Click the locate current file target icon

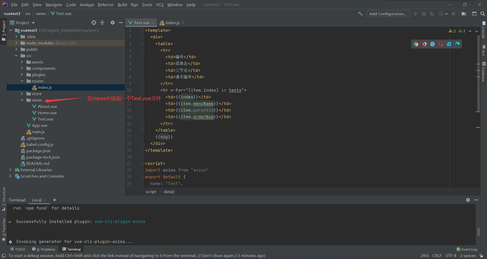click(94, 23)
